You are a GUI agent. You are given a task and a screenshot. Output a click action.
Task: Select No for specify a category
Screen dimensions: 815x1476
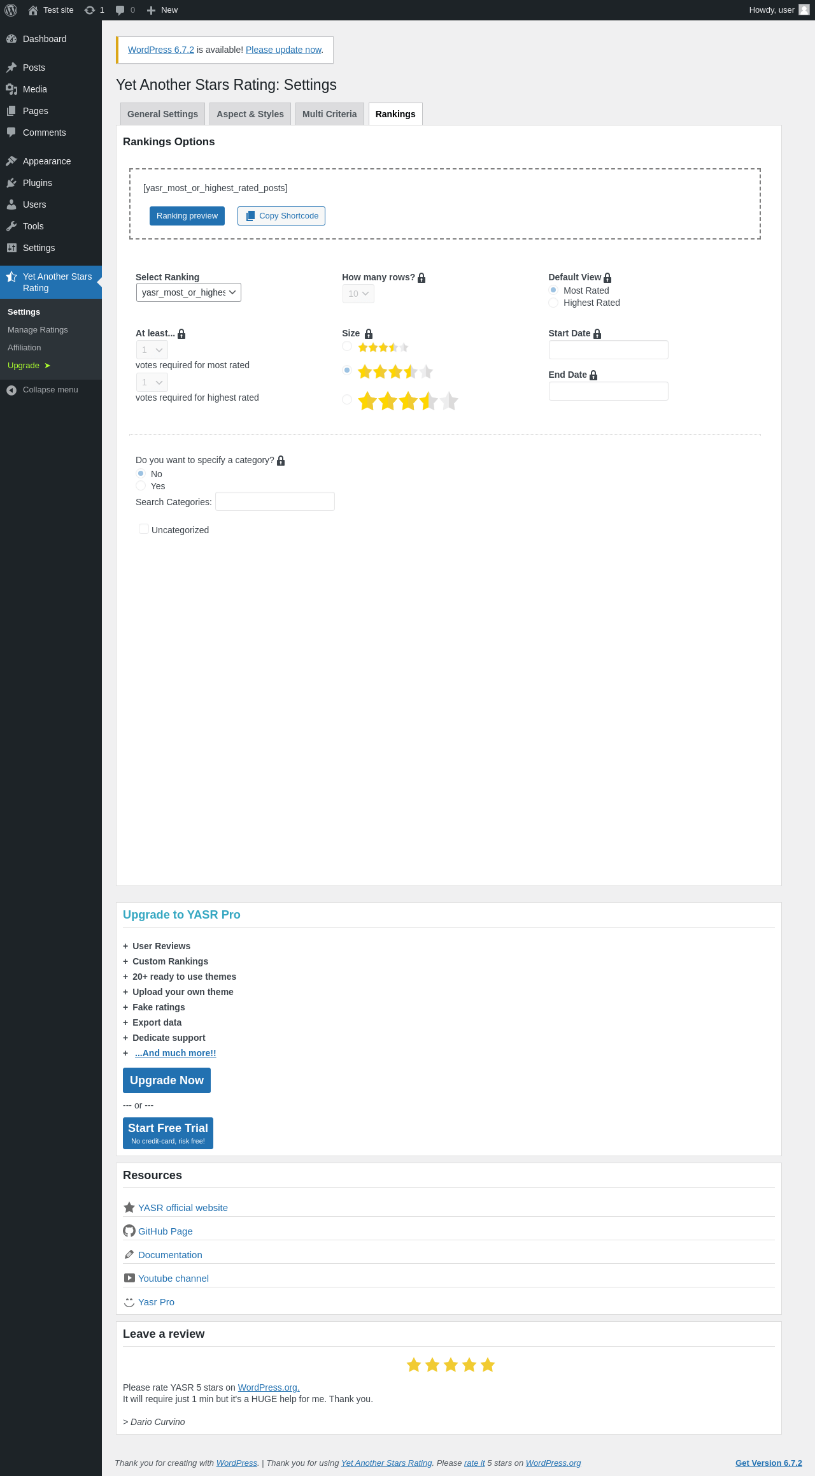click(141, 473)
